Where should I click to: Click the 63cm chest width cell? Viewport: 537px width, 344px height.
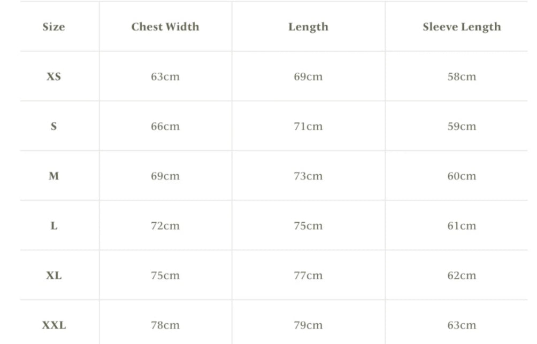165,76
